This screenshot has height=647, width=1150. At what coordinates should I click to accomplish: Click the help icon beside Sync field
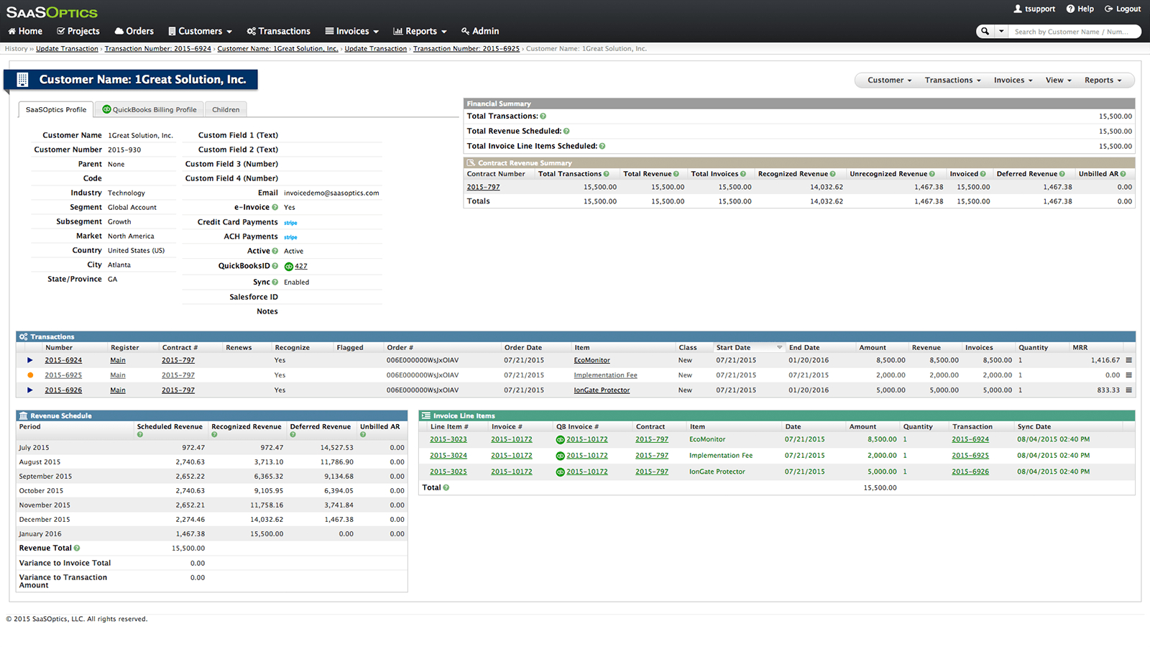click(x=275, y=283)
